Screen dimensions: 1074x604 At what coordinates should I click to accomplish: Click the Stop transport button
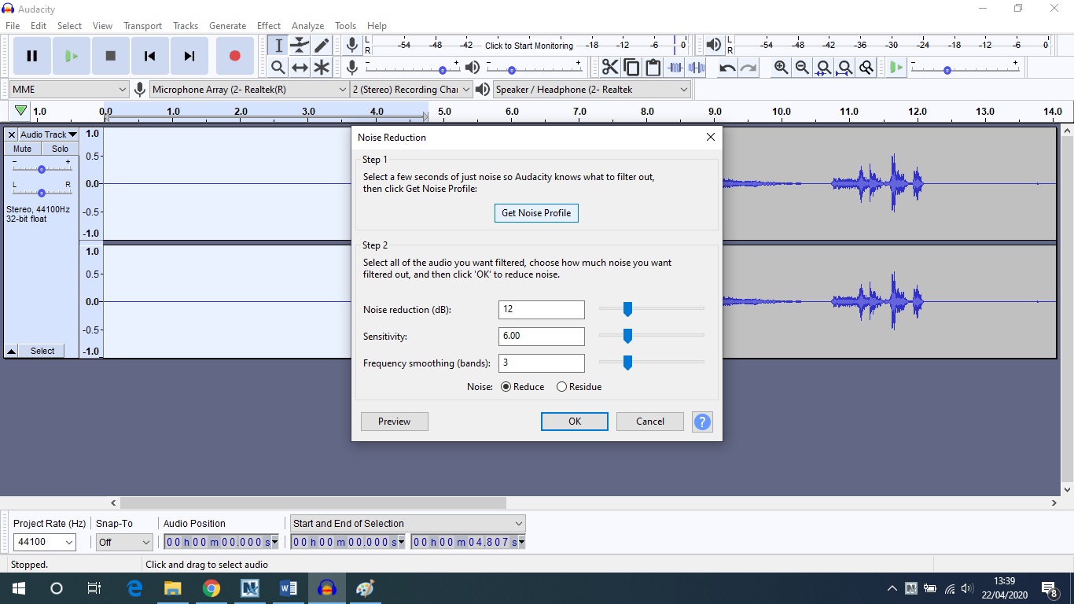[x=111, y=56]
